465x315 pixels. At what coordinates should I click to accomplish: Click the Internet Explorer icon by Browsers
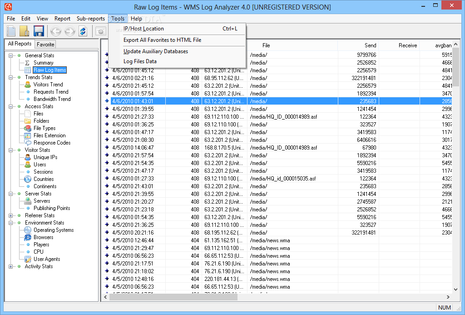[28, 238]
